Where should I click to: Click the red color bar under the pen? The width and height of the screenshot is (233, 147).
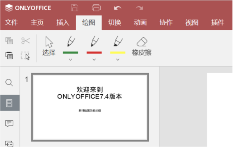[x=94, y=53]
